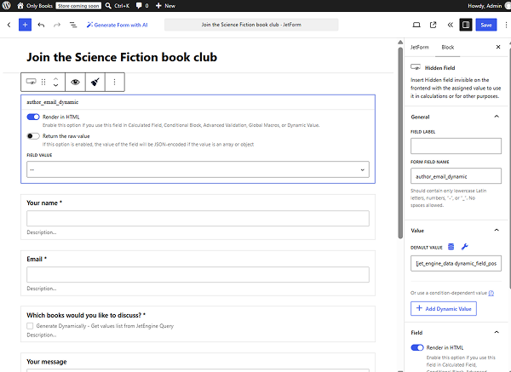Screen dimensions: 511x372
Task: Save the form
Action: 486,25
